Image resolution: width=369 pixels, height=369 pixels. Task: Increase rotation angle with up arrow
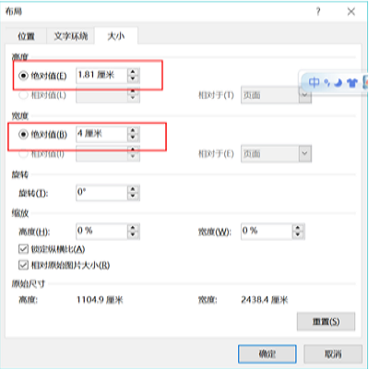[133, 189]
